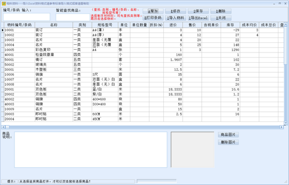Save changes with S保存 button
289x185 pixels.
198,11
